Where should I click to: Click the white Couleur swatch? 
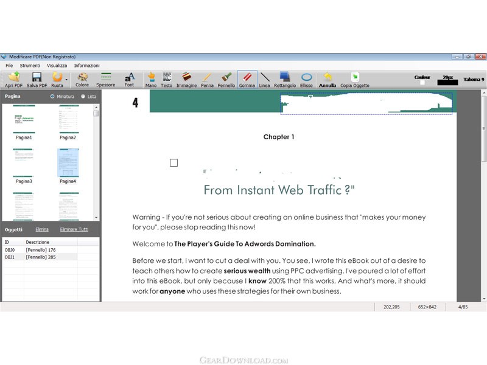click(422, 83)
